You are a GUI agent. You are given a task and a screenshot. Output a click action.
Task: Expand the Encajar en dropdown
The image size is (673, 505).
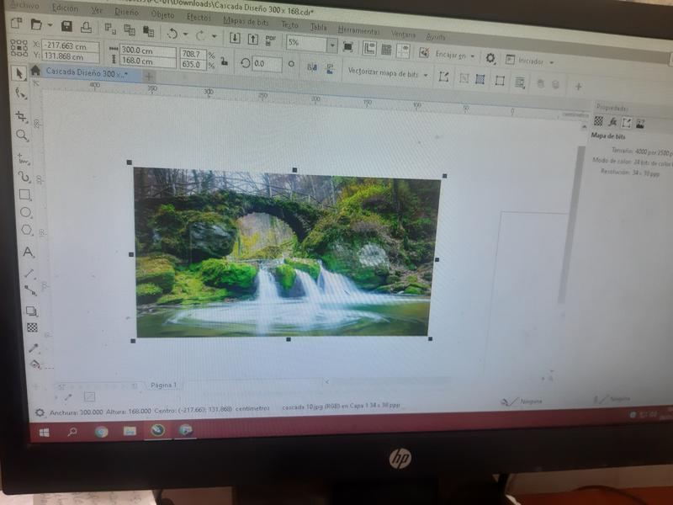click(x=472, y=57)
